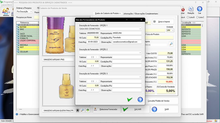Select the Lista B radio button
The image size is (220, 123).
tap(188, 17)
